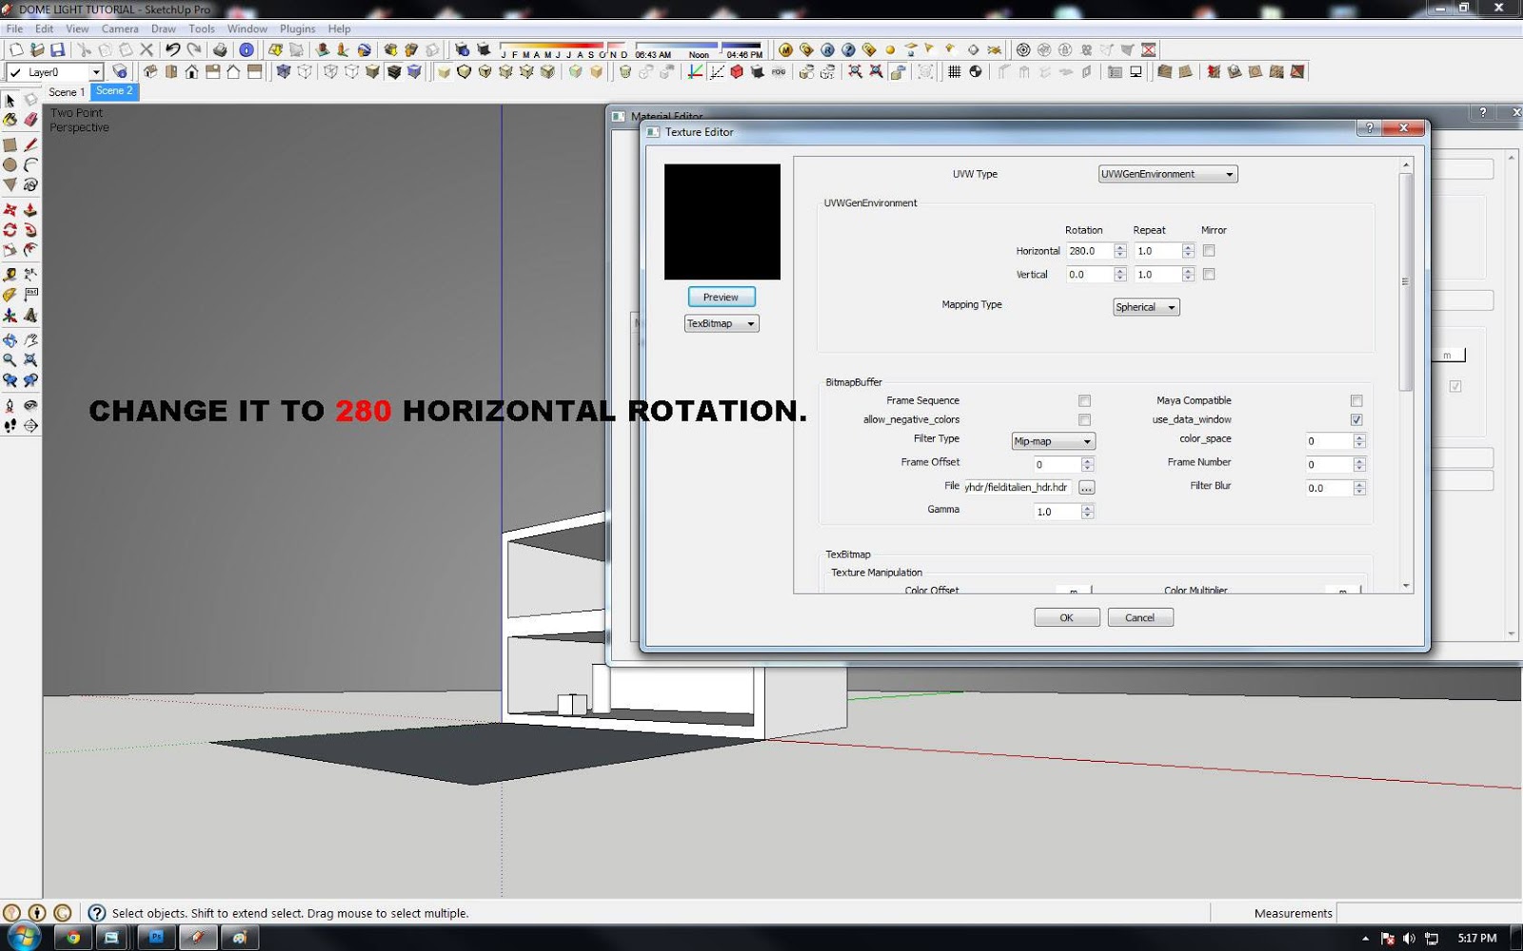Uncheck use_data_window
Screen dimensions: 1523x951
1355,419
